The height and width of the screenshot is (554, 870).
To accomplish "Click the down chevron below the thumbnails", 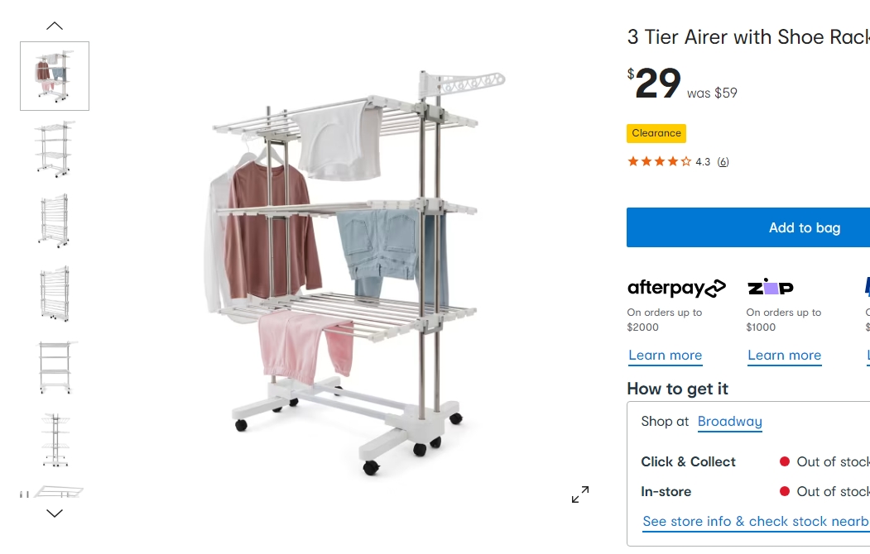I will [55, 513].
